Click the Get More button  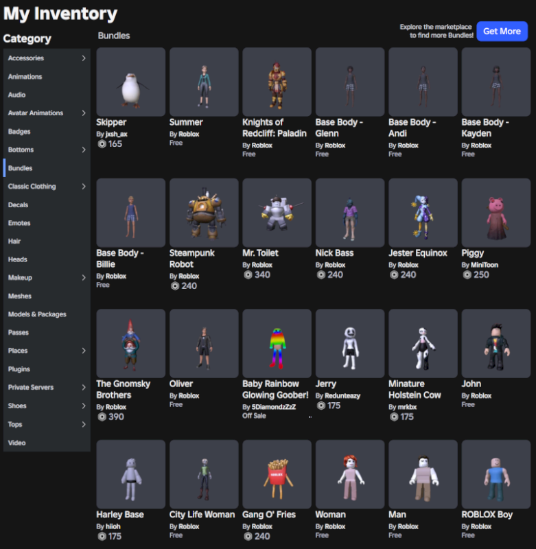pyautogui.click(x=502, y=31)
